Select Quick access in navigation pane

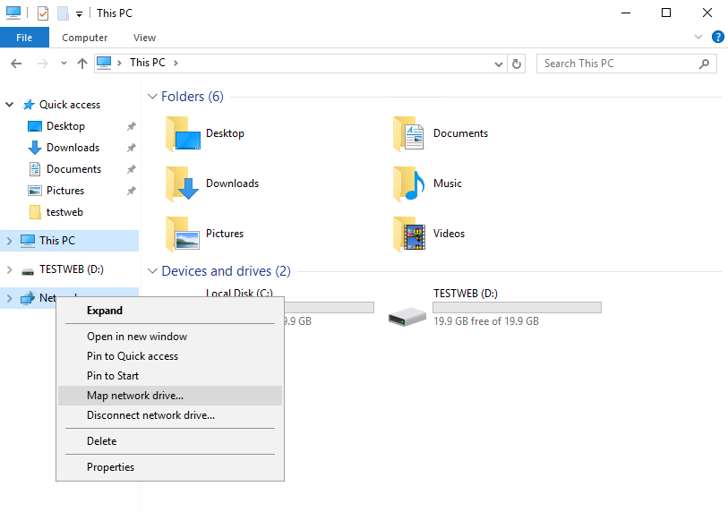70,105
